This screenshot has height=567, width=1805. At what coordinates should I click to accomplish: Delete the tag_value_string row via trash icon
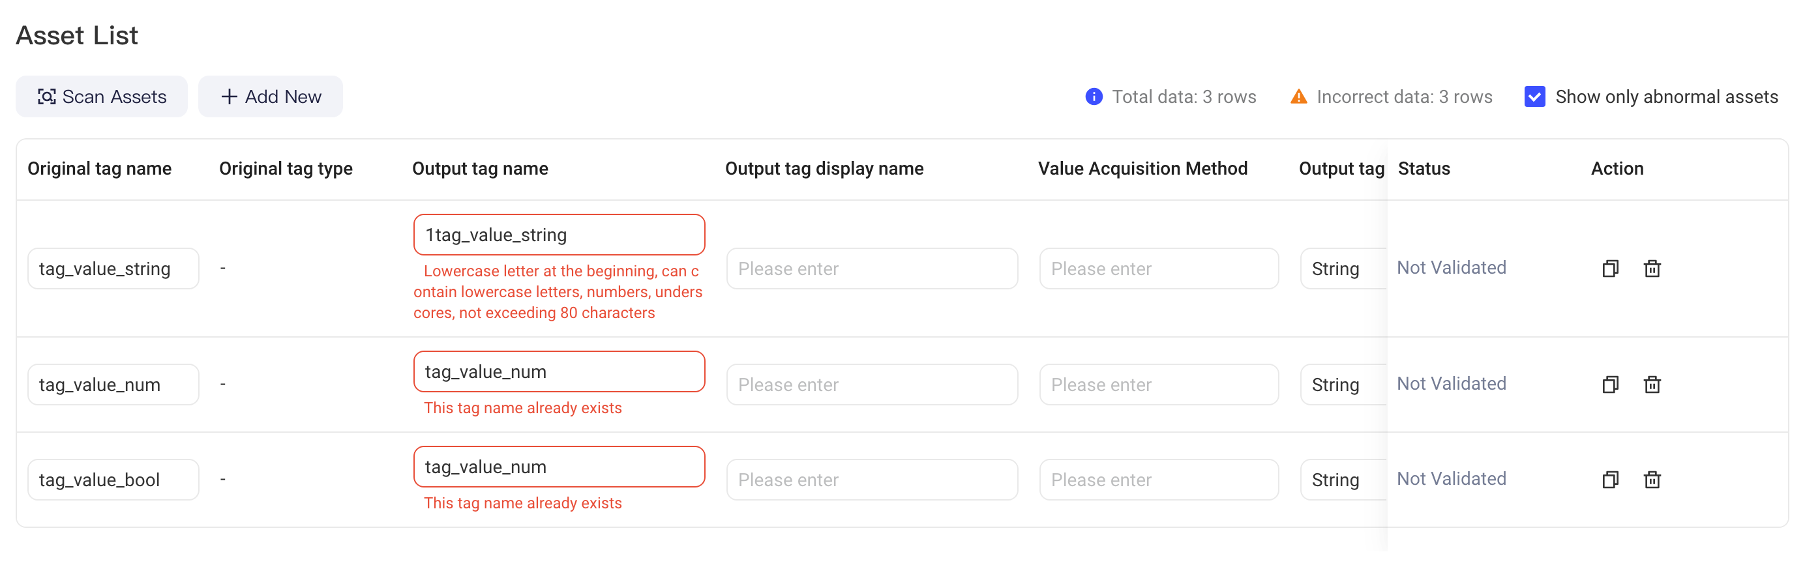coord(1652,269)
